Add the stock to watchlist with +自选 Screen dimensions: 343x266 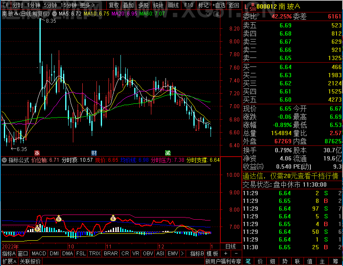[219, 5]
